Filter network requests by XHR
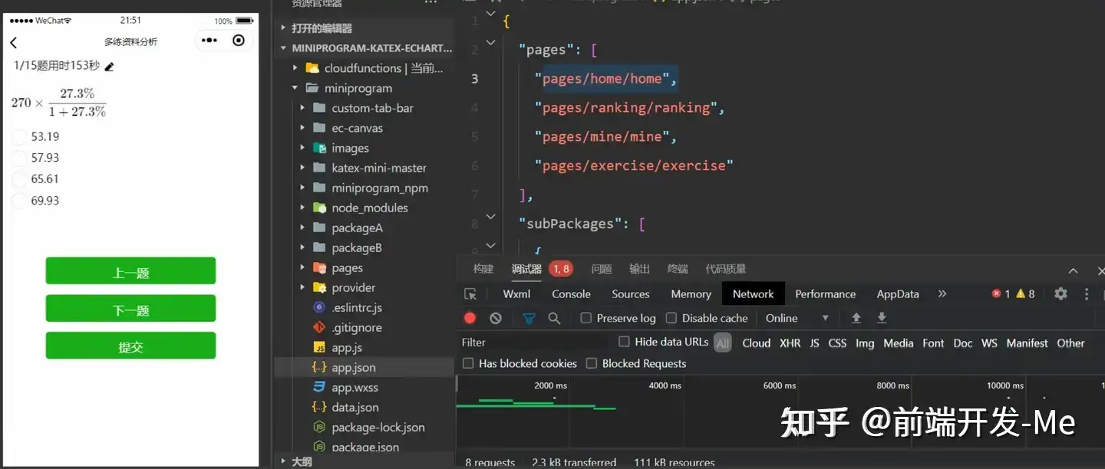 (x=790, y=343)
